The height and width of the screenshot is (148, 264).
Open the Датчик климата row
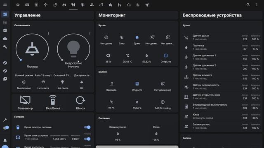221,77
